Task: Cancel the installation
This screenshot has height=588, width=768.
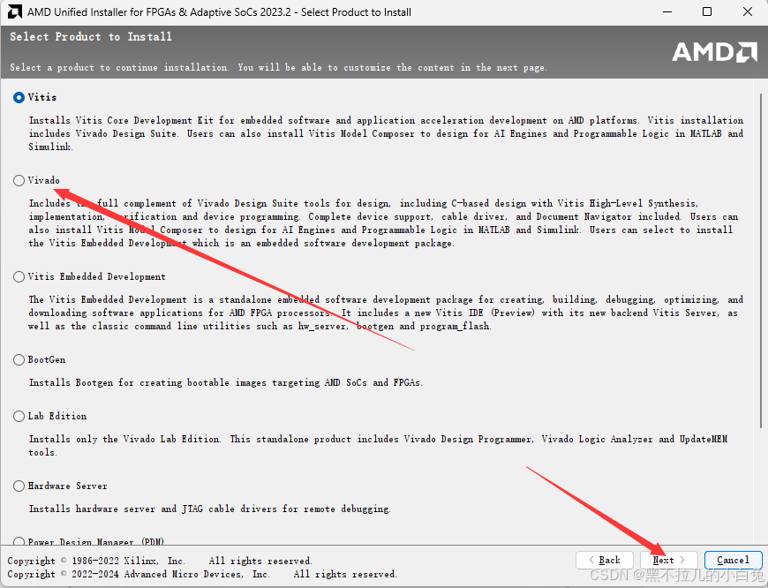Action: (734, 560)
